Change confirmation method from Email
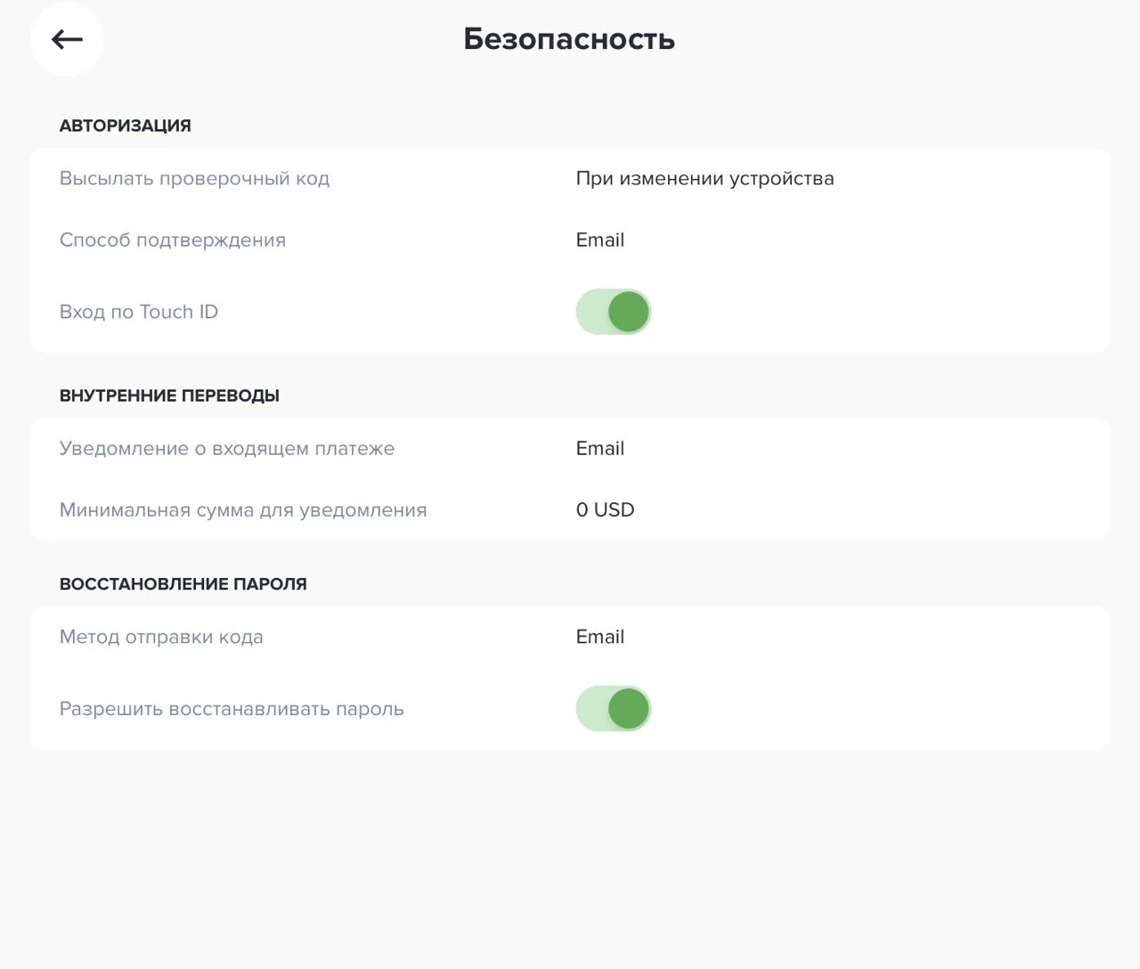 tap(599, 240)
